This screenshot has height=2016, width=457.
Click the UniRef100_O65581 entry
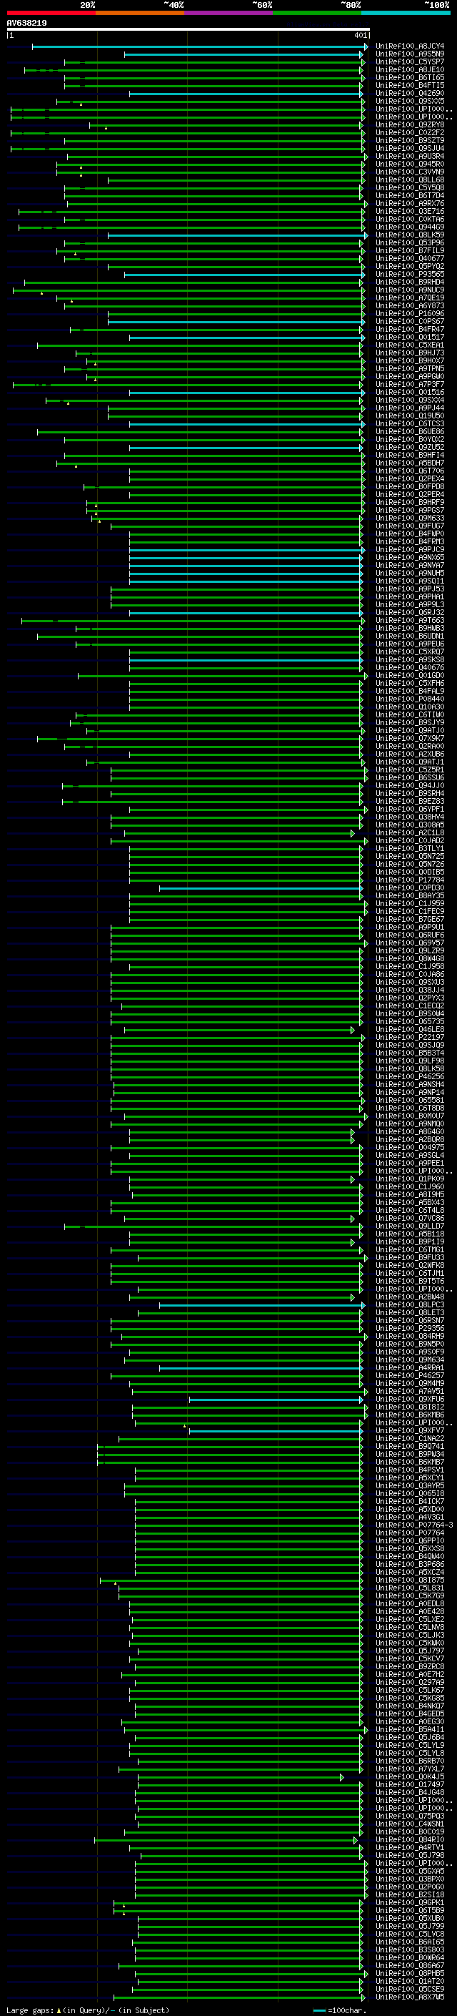(x=410, y=1101)
